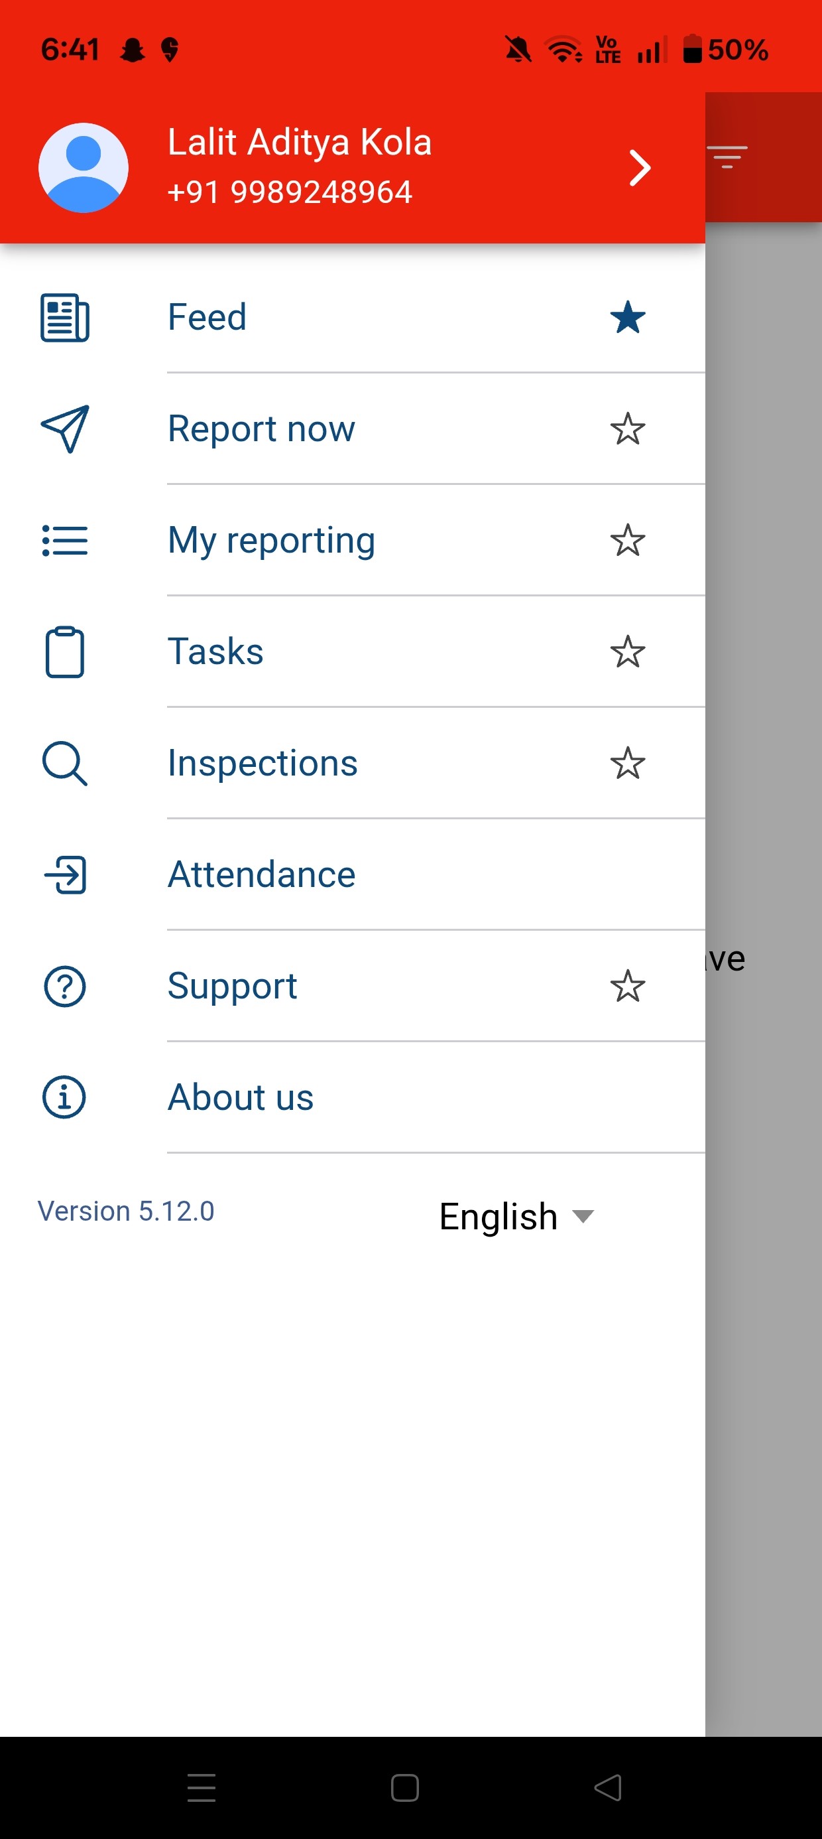Viewport: 822px width, 1839px height.
Task: Open the filter icon behind the drawer
Action: click(727, 157)
